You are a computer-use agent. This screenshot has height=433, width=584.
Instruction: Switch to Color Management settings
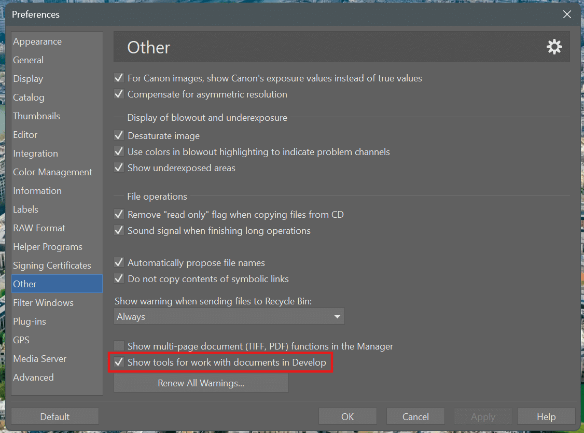point(52,172)
